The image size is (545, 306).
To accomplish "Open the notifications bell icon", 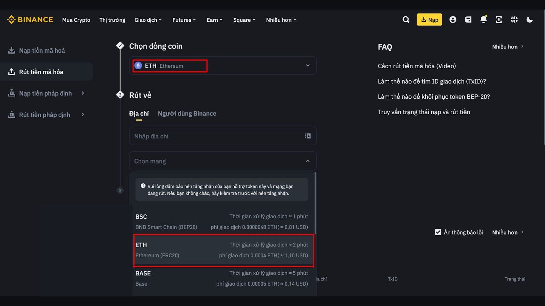I will (484, 19).
